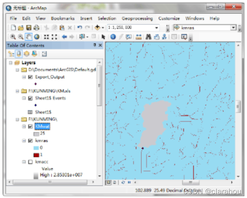Print the map icon

pyautogui.click(x=36, y=28)
